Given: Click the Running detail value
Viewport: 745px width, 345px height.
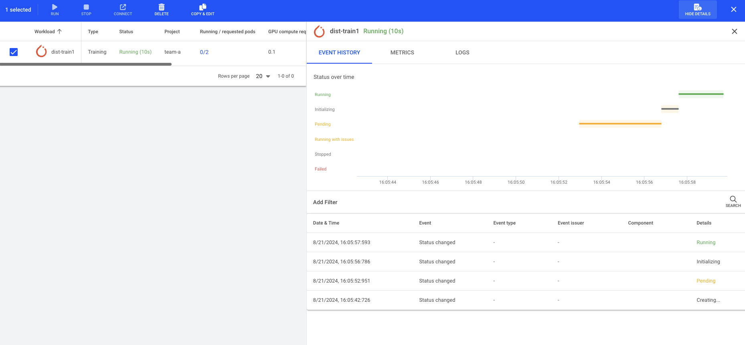Looking at the screenshot, I should [x=706, y=243].
